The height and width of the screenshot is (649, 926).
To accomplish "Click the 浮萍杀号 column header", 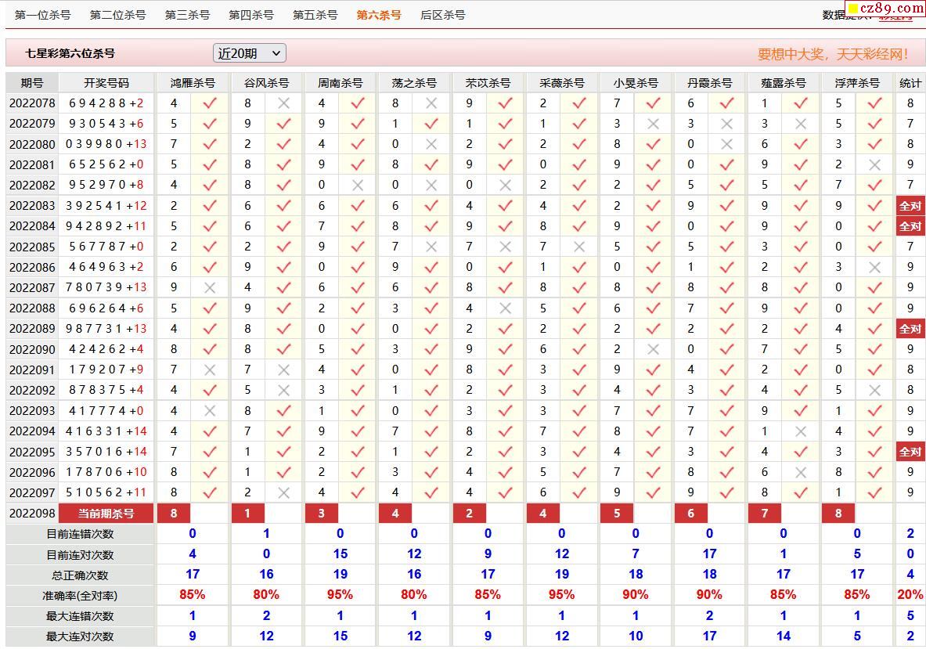I will (857, 83).
